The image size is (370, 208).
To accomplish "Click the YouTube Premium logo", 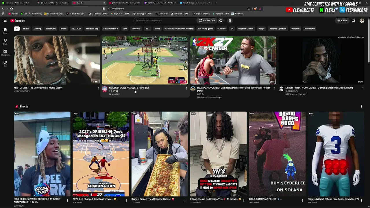I will (x=18, y=21).
